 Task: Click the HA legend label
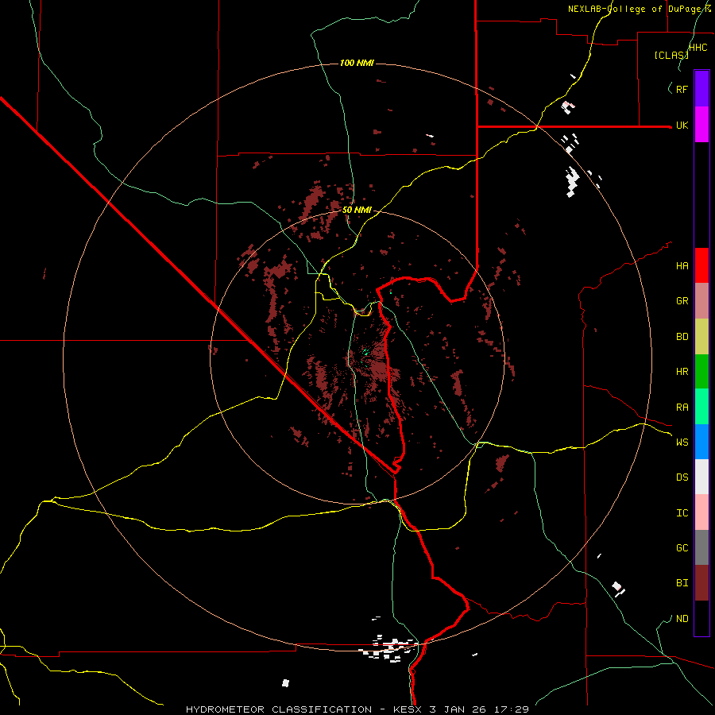(682, 266)
